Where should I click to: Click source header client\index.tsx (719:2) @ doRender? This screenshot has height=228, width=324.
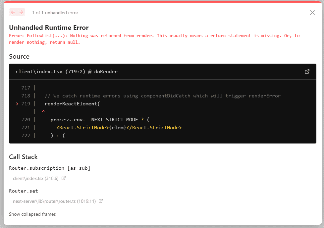[67, 72]
